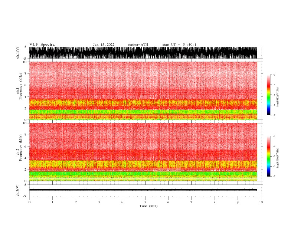
Task: Click the "ch.3(V)" axis label
Action: pyautogui.click(x=18, y=190)
